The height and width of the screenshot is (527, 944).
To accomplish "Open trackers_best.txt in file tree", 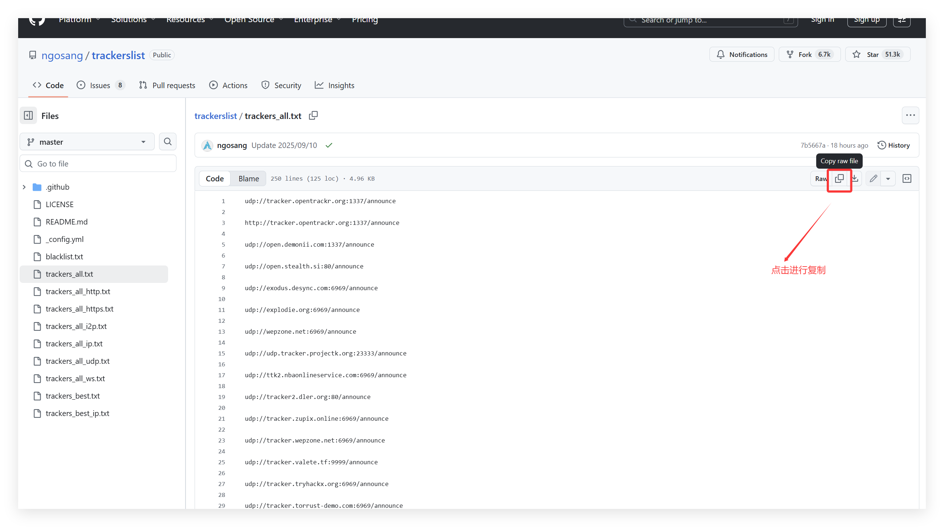I will [73, 396].
